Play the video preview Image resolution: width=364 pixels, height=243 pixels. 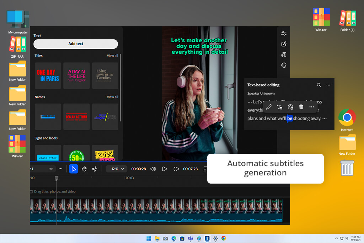164,169
